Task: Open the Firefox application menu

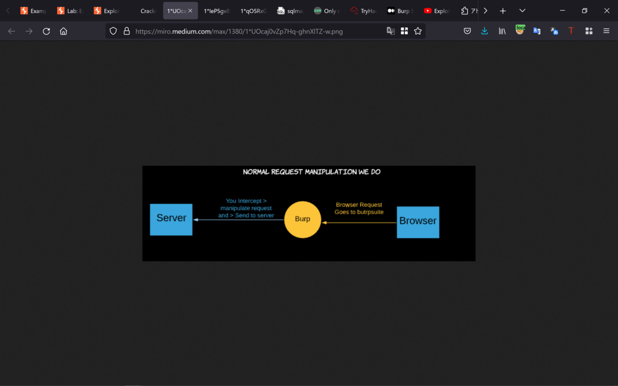Action: coord(606,31)
